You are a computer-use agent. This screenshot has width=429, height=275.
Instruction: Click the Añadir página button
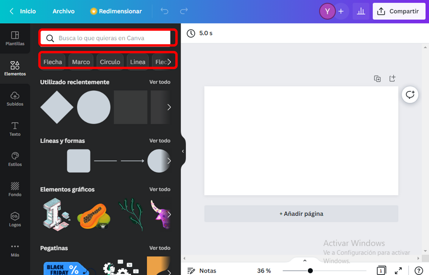301,214
